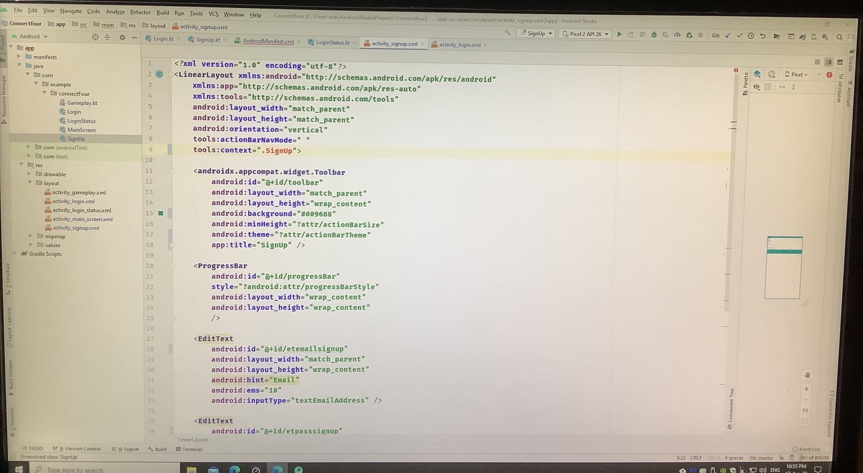Show Git history clock icon

click(751, 35)
